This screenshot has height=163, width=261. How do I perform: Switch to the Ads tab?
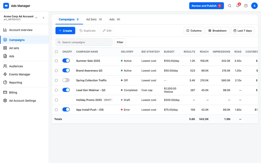(x=115, y=20)
